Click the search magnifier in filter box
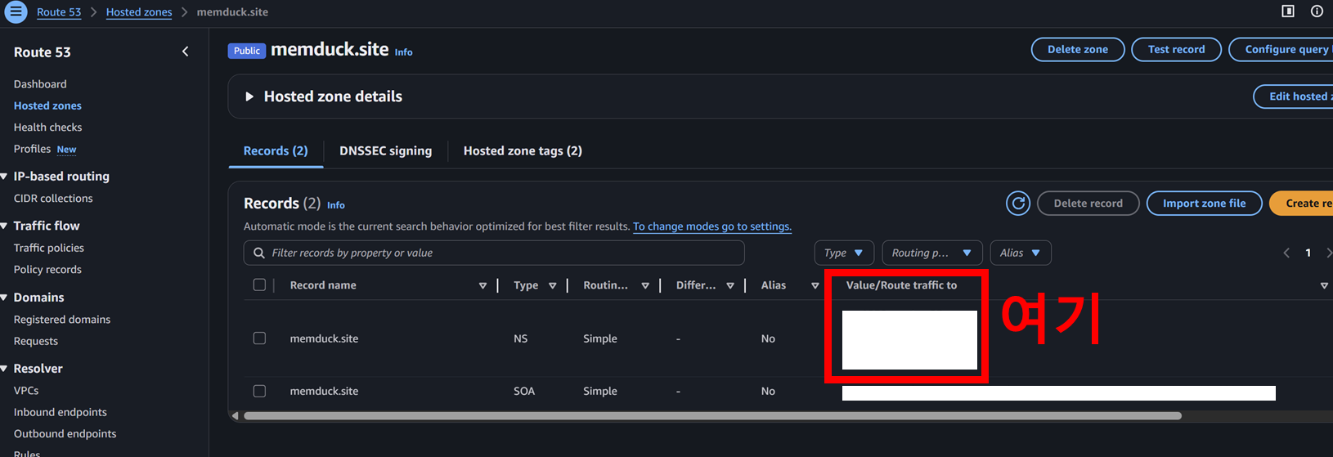Viewport: 1333px width, 457px height. [x=259, y=253]
